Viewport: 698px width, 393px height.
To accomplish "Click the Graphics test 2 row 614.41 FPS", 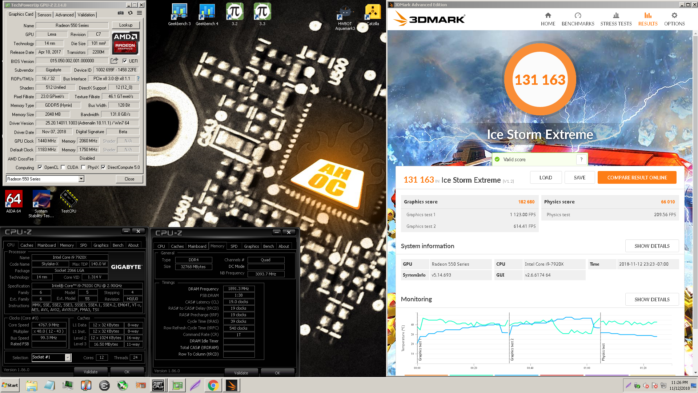I will click(470, 226).
